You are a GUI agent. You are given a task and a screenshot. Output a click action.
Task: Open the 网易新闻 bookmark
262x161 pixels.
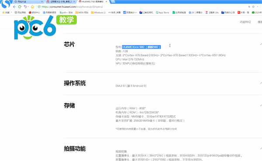(x=49, y=13)
